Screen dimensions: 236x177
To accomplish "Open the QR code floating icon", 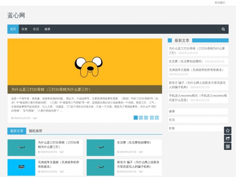I will 227,146.
